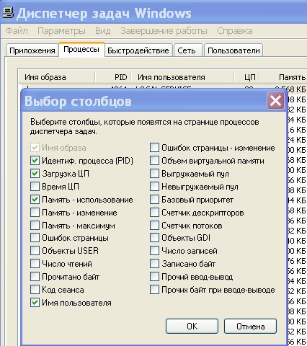Sort by Память column header
The image size is (307, 346).
(x=283, y=77)
